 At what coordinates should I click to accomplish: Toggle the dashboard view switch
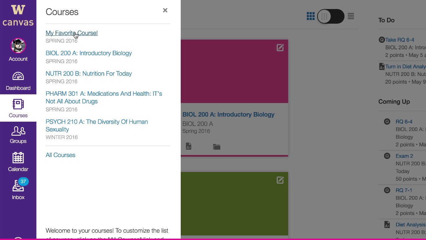pyautogui.click(x=330, y=16)
